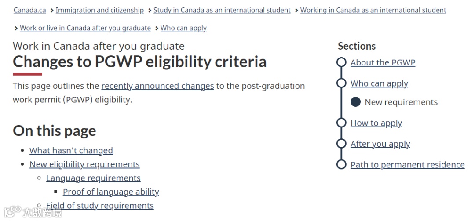Viewport: 475px width, 221px height.
Task: Select Who can apply in Sections
Action: (x=379, y=83)
